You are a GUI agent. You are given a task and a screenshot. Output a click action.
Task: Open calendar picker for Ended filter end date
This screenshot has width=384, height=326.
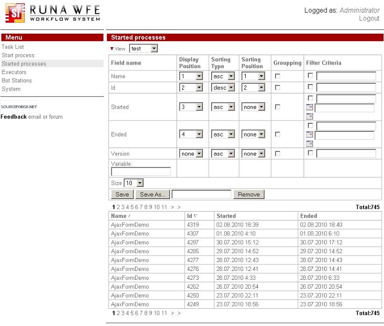click(310, 143)
